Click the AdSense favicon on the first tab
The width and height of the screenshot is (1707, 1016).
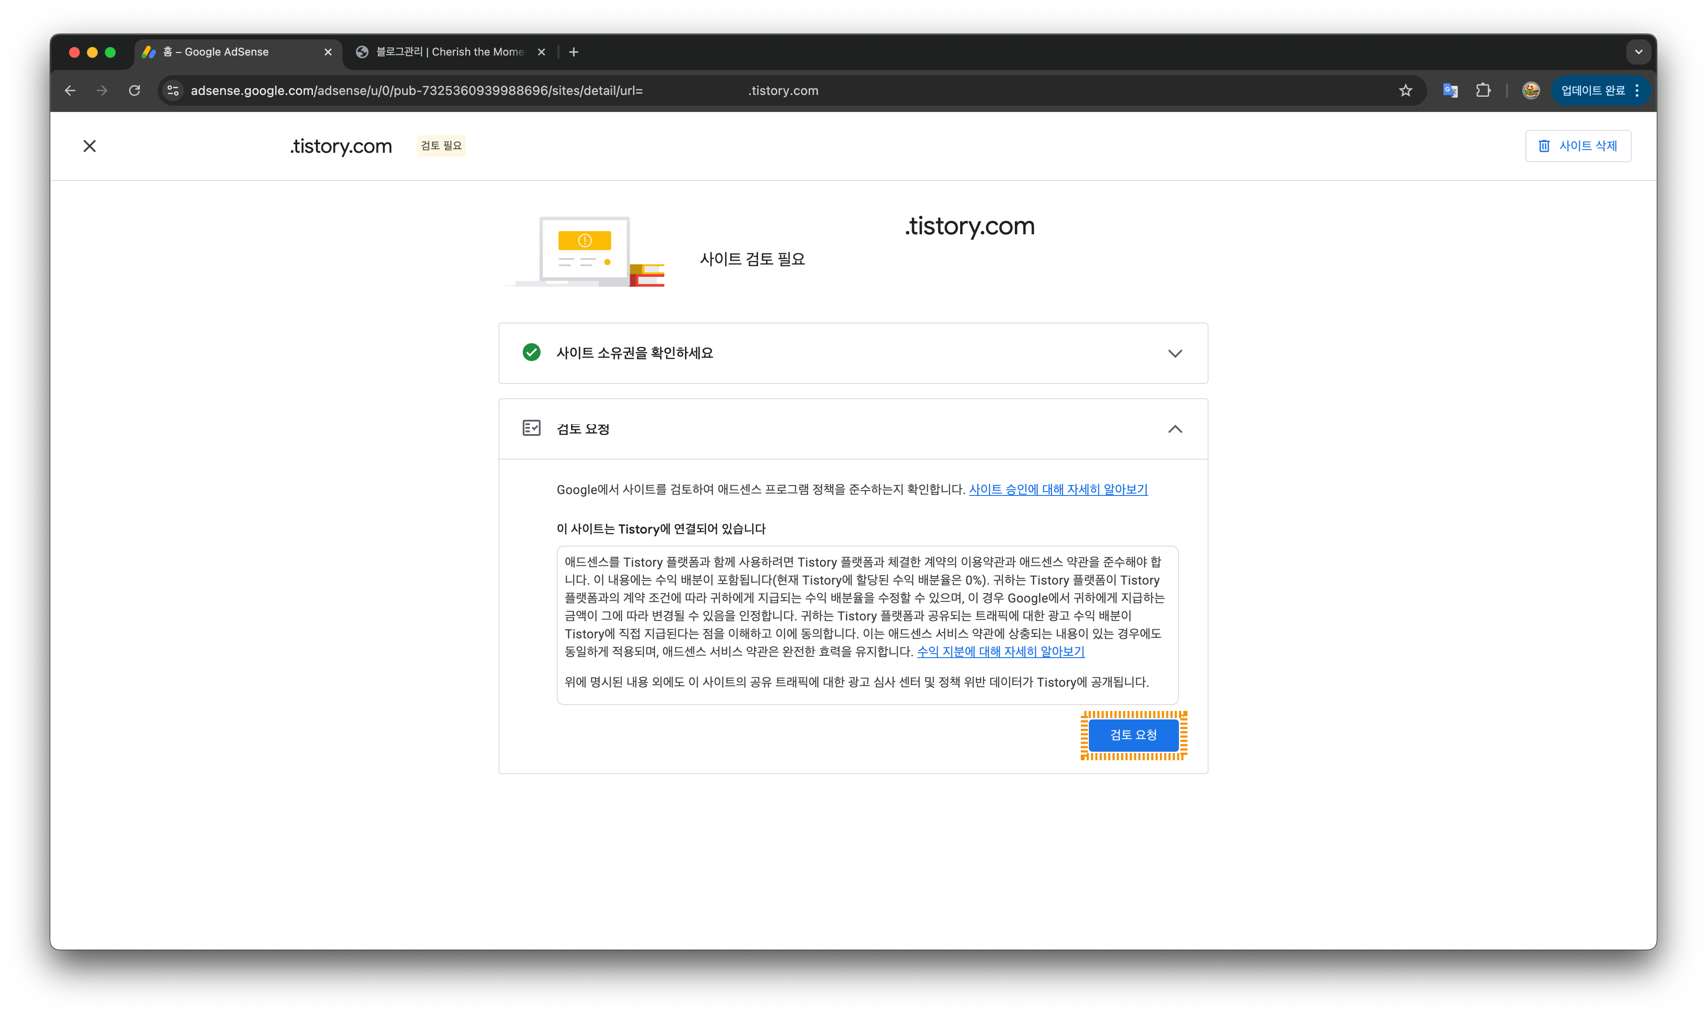click(149, 52)
